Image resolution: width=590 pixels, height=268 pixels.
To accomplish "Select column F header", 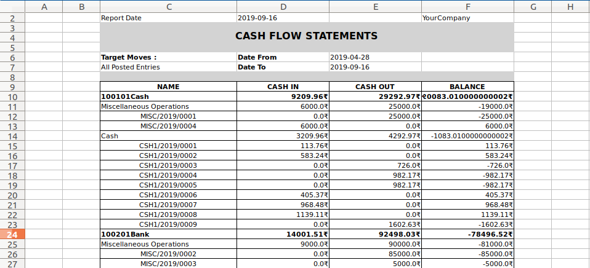I will pos(467,6).
